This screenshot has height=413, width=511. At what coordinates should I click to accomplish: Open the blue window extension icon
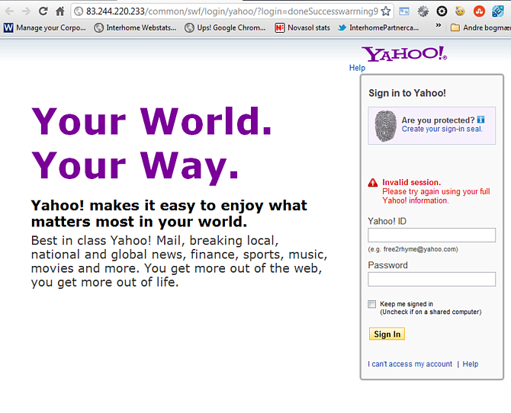click(404, 11)
